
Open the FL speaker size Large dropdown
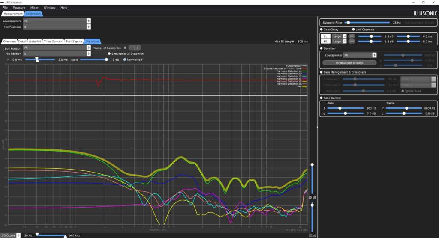(340, 36)
